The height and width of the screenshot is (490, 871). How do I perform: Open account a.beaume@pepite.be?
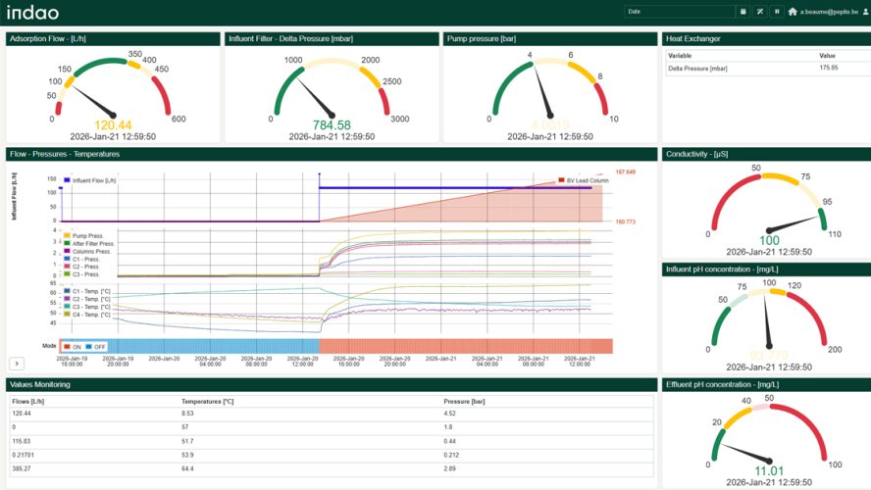pyautogui.click(x=829, y=12)
